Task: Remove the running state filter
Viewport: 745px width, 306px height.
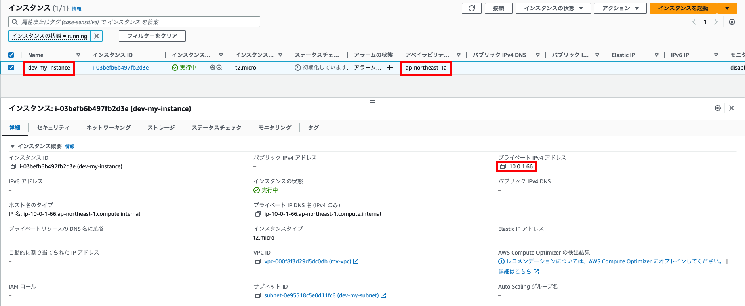Action: [x=97, y=36]
